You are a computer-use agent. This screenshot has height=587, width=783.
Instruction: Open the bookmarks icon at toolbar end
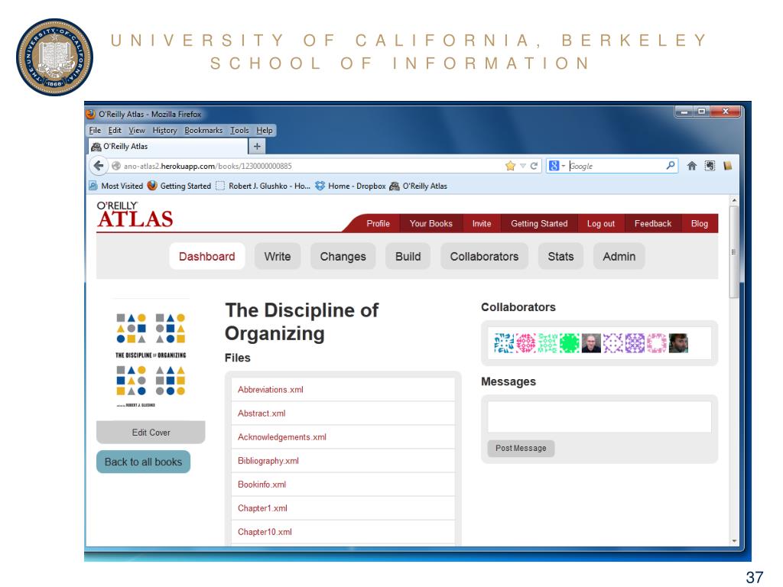point(728,166)
